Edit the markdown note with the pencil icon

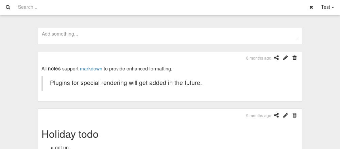[285, 58]
